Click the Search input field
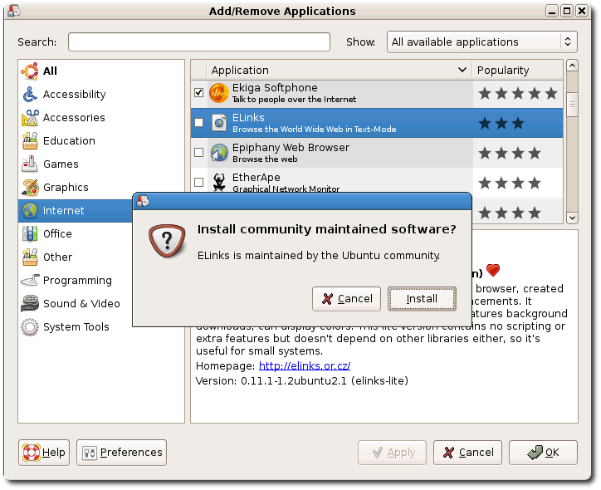Viewport: 601px width, 490px height. (x=199, y=42)
